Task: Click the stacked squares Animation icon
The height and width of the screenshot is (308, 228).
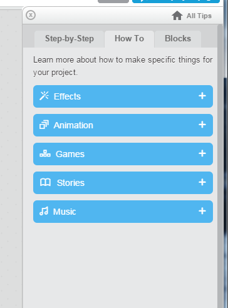Action: pyautogui.click(x=44, y=125)
